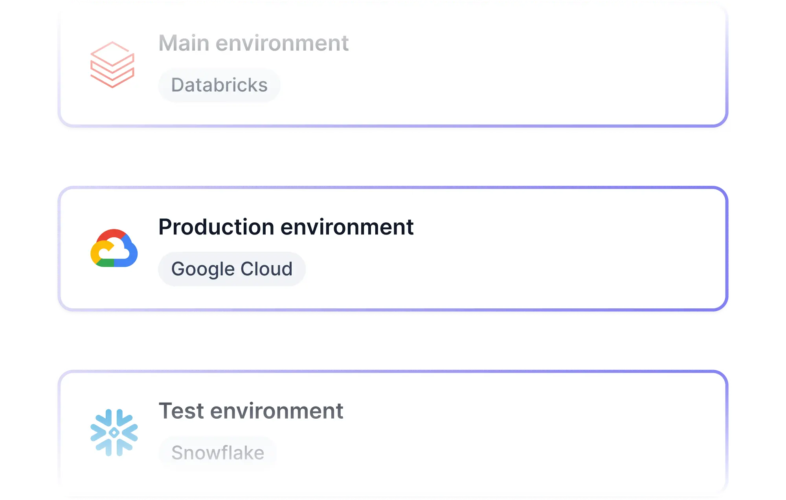Click the Databricks tag pill

[219, 85]
